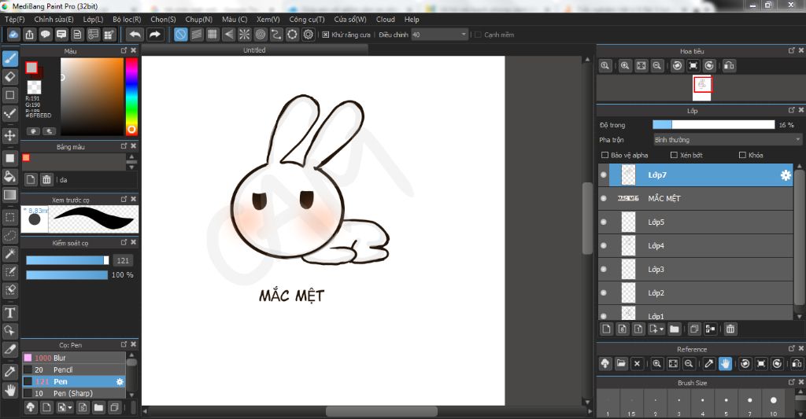Image resolution: width=806 pixels, height=419 pixels.
Task: Click the cloud save icon in toolbar
Action: [x=13, y=35]
